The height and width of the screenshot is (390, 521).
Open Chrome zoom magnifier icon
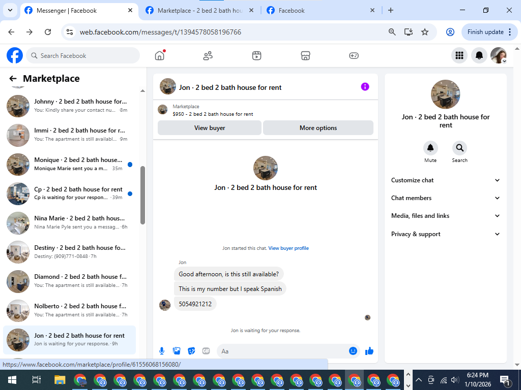coord(392,32)
